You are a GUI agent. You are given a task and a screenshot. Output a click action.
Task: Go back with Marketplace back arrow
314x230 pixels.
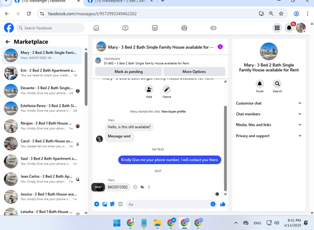click(8, 42)
